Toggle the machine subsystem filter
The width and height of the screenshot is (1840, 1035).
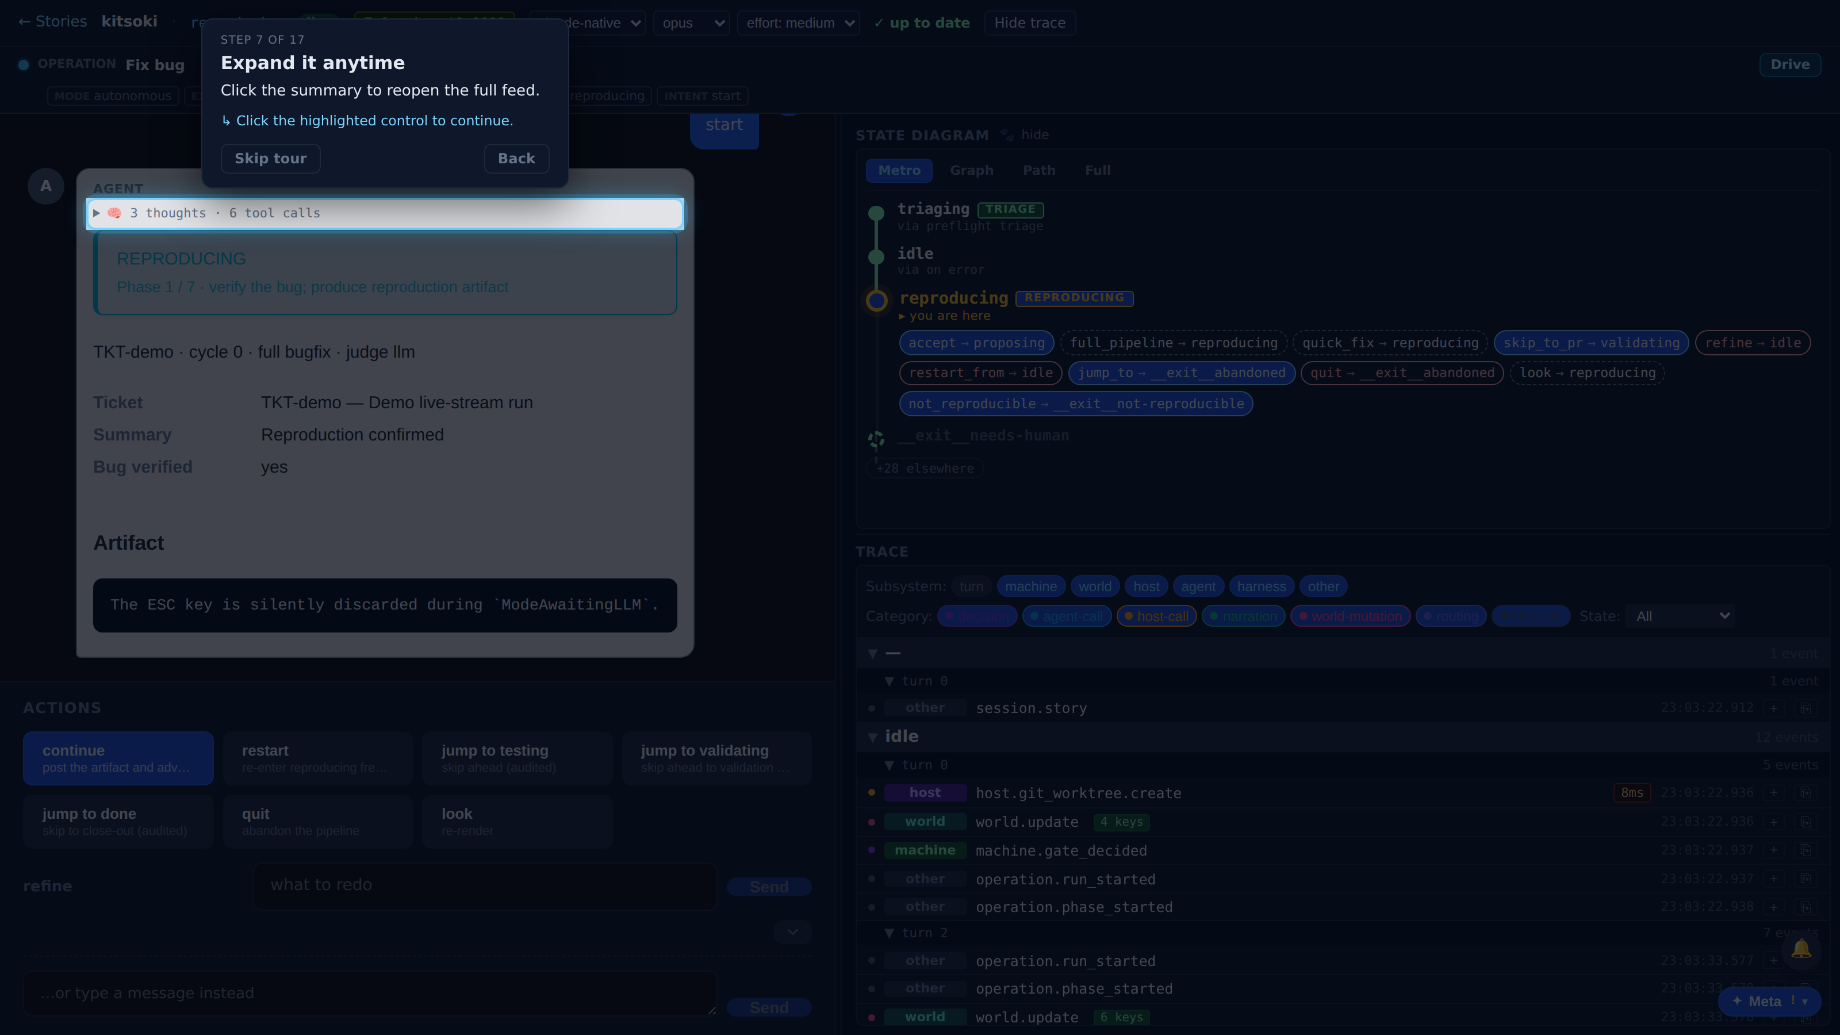[x=1031, y=586]
